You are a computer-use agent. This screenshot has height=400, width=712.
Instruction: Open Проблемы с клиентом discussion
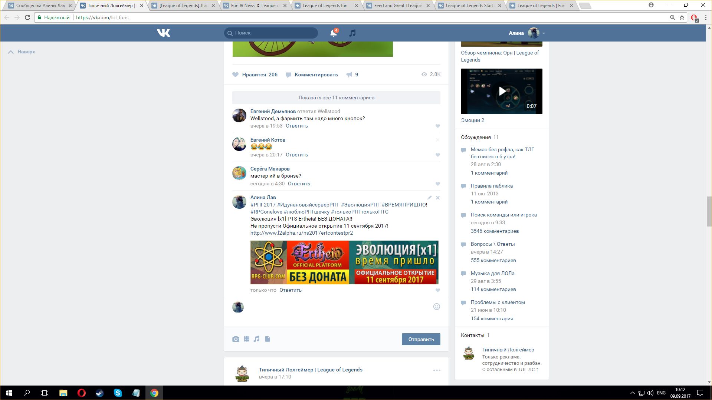click(x=498, y=303)
